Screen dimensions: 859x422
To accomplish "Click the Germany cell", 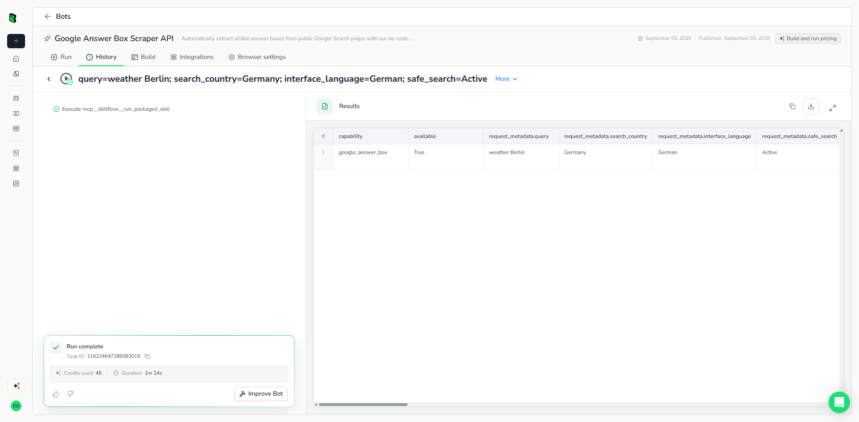I will (605, 157).
